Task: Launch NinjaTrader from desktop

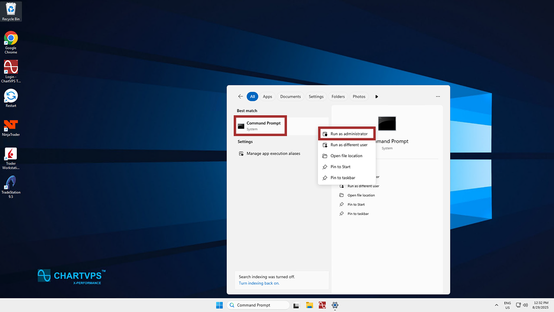Action: (x=11, y=127)
